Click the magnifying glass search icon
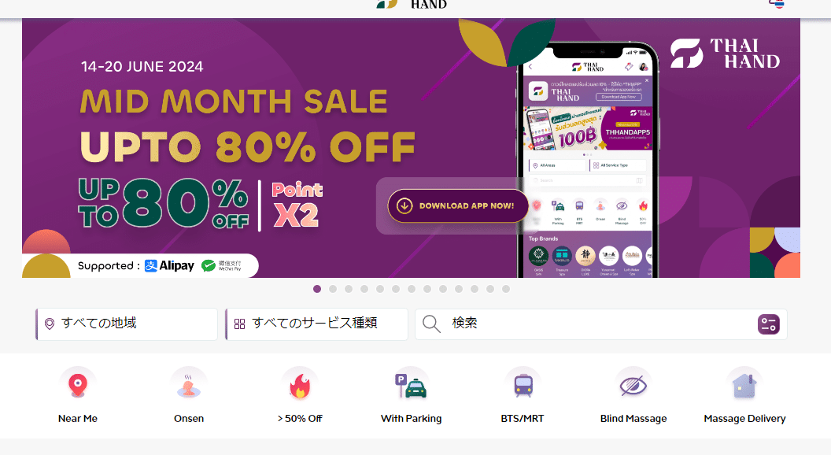831x455 pixels. (431, 324)
